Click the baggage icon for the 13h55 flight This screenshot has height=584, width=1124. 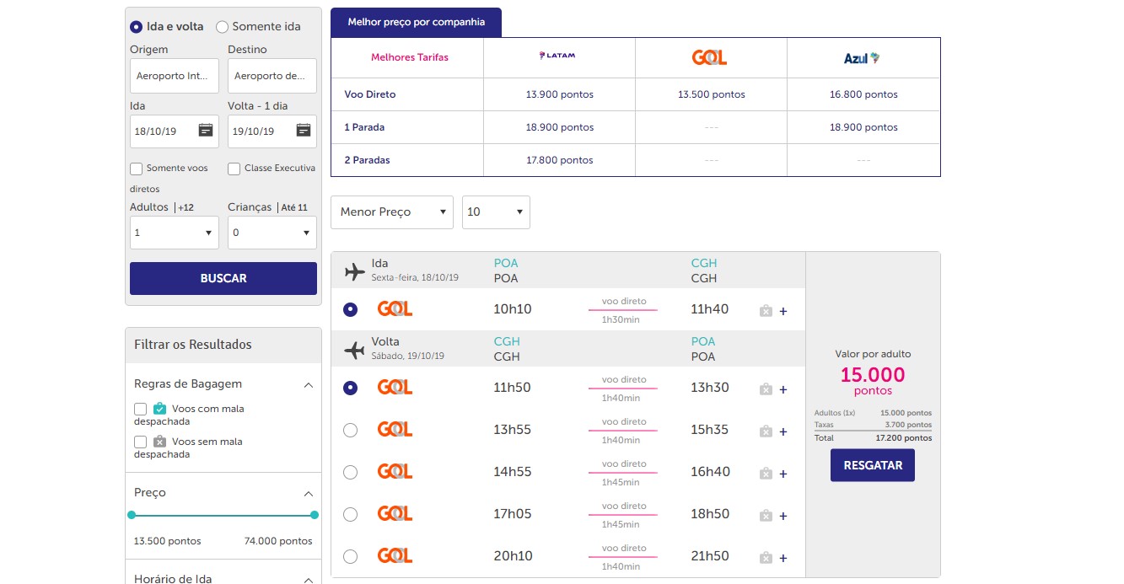tap(766, 431)
